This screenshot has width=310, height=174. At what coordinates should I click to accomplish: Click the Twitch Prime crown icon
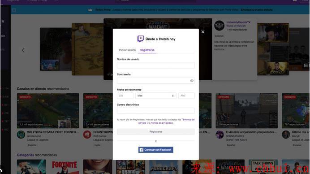(x=90, y=10)
